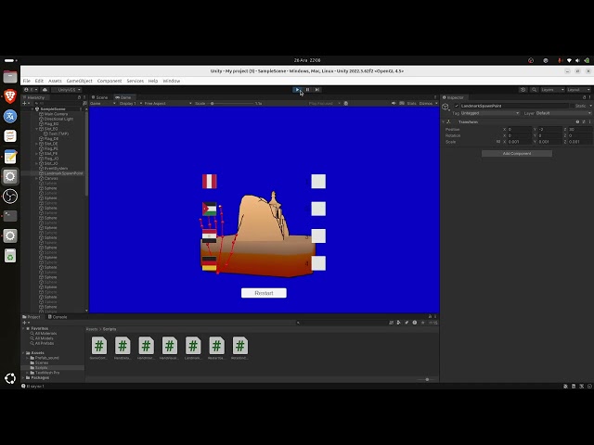Click the Play button in Unity toolbar
The width and height of the screenshot is (594, 445).
[x=297, y=90]
